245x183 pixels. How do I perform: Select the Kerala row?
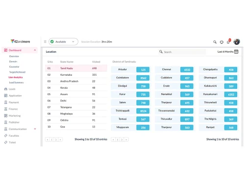click(76, 88)
